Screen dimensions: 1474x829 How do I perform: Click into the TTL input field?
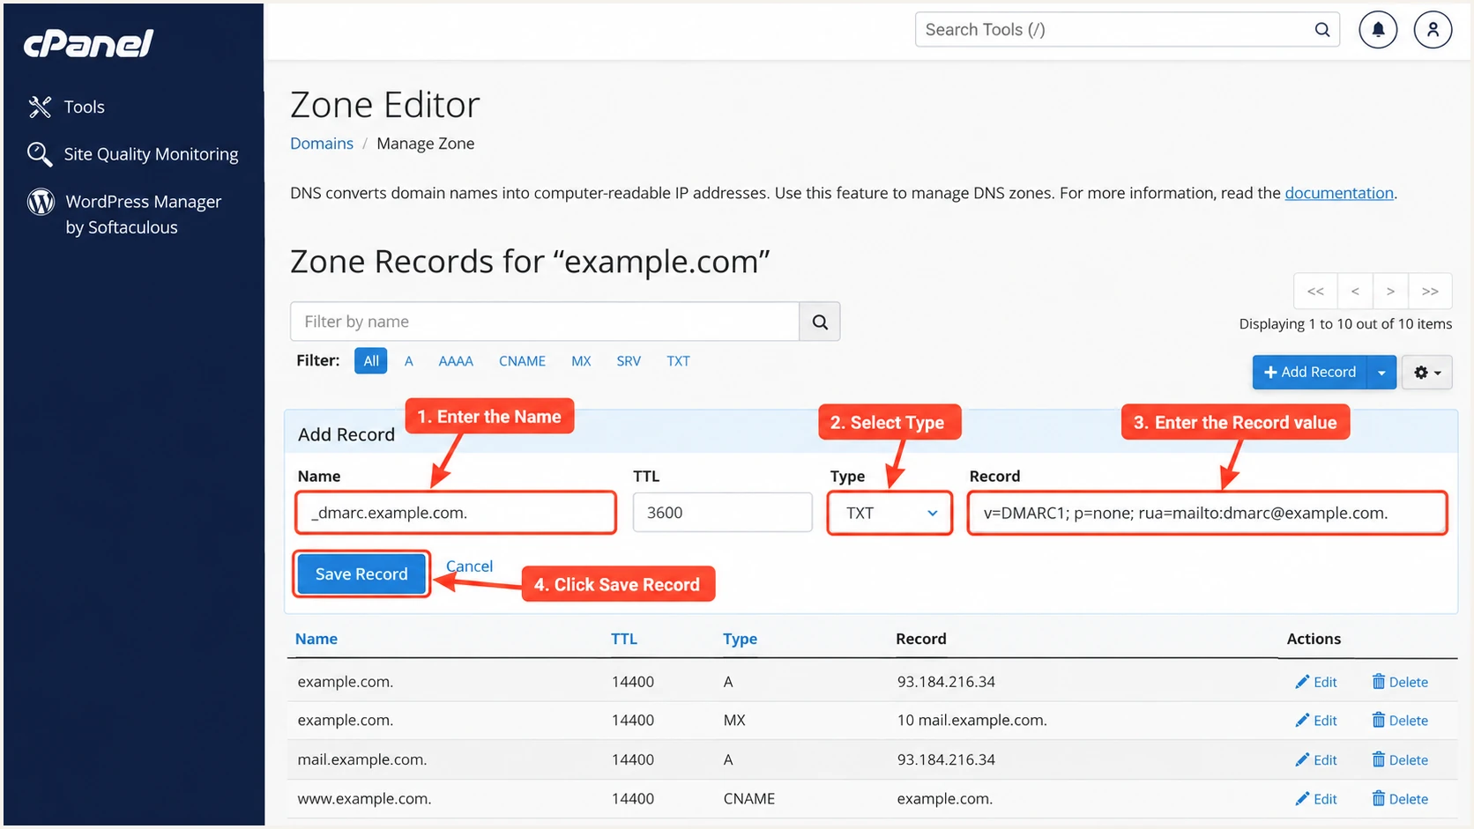click(x=722, y=513)
